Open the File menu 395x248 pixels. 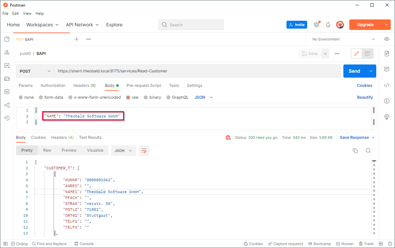point(5,13)
